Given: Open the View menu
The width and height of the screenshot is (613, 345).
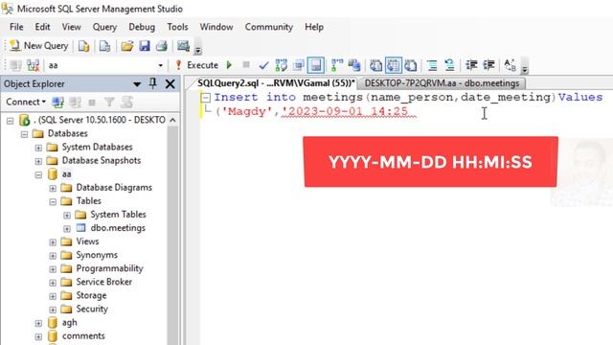Looking at the screenshot, I should click(x=71, y=27).
